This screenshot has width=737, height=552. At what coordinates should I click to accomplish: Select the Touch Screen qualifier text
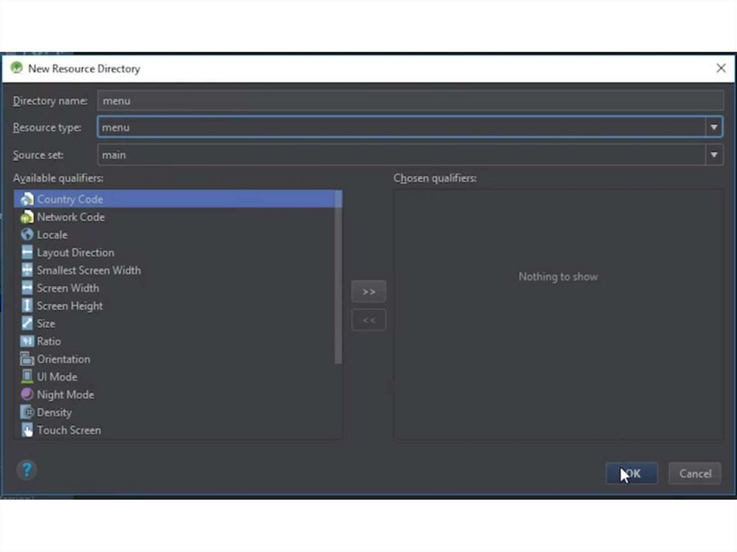pyautogui.click(x=69, y=430)
